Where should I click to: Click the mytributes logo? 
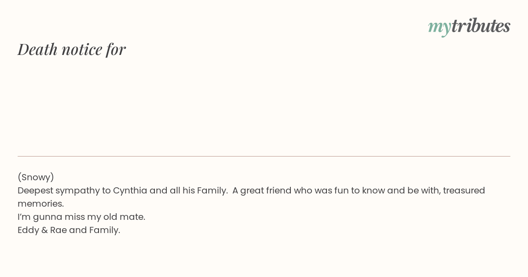469,26
